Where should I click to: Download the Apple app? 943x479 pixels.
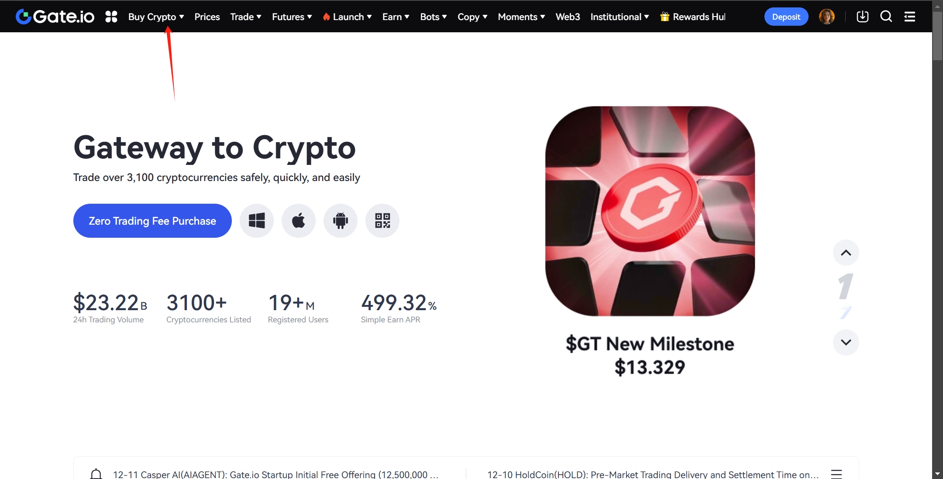point(299,221)
